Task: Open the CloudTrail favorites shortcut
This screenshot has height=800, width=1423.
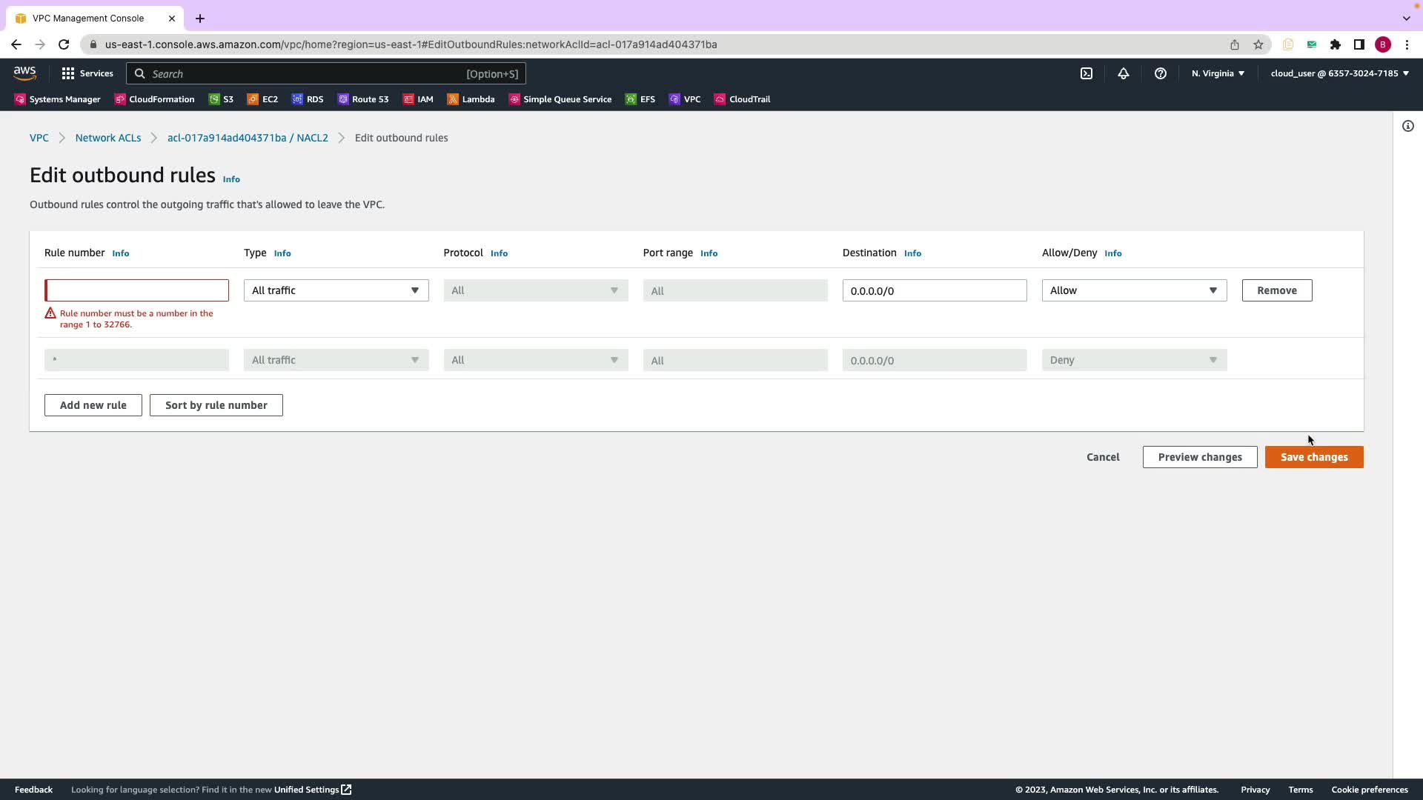Action: (x=742, y=99)
